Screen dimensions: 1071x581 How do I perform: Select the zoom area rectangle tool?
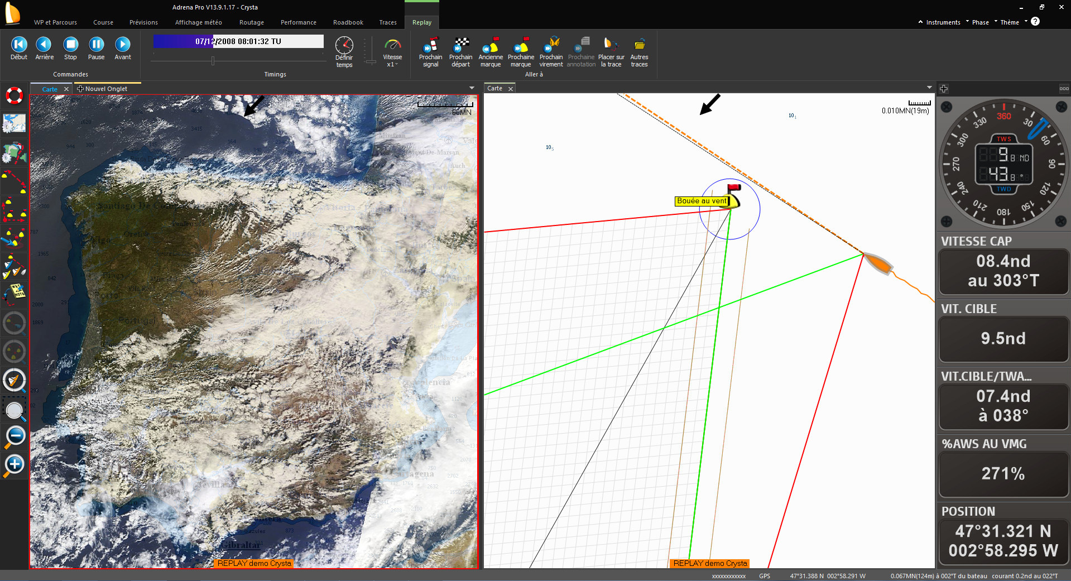[14, 410]
